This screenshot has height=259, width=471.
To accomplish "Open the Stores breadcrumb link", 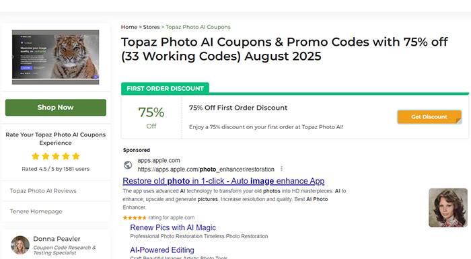I will point(151,27).
